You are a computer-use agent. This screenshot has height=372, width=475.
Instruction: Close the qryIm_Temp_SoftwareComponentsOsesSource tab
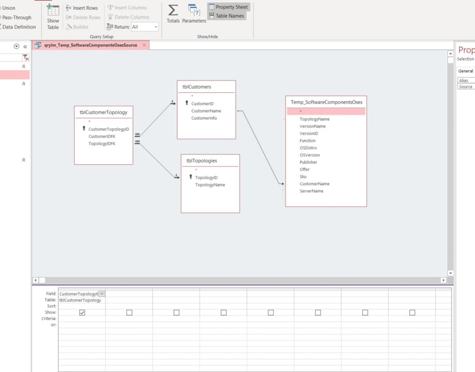point(144,45)
